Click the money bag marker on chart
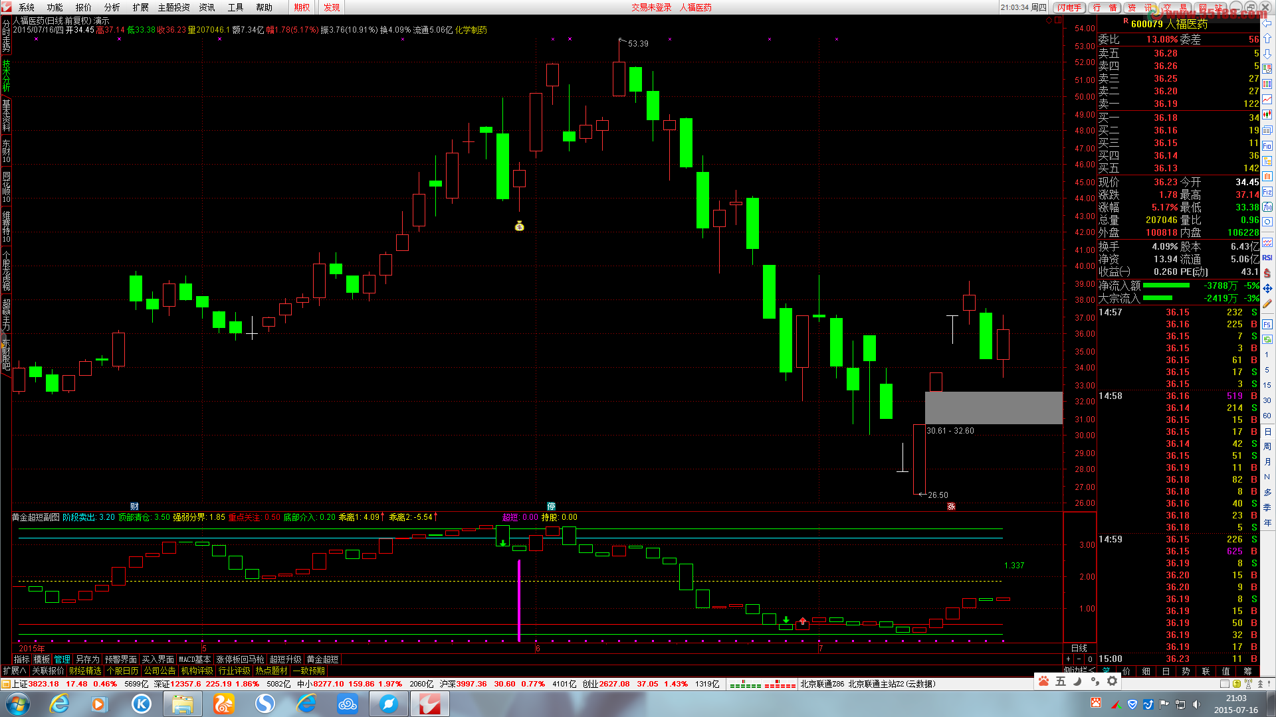 click(x=520, y=226)
